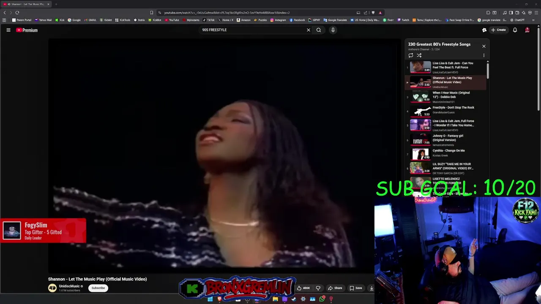Open TikTok bookmark
541x304 pixels.
pyautogui.click(x=209, y=20)
